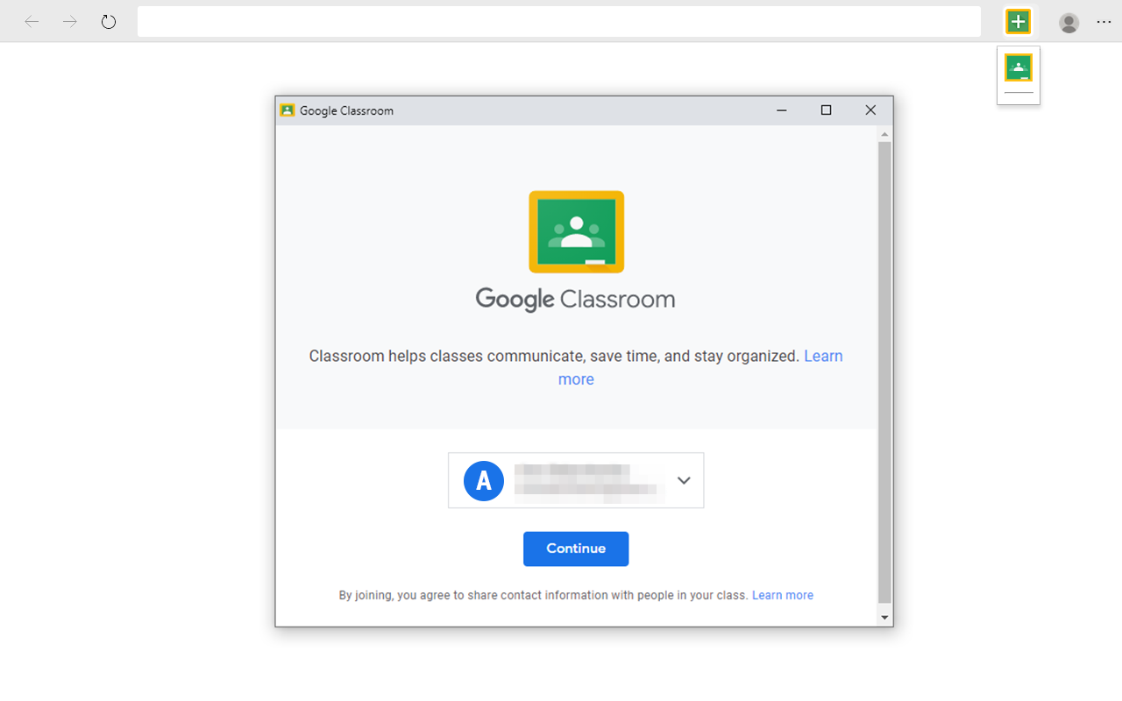This screenshot has width=1122, height=701.
Task: Close the Google Classroom window
Action: pos(870,110)
